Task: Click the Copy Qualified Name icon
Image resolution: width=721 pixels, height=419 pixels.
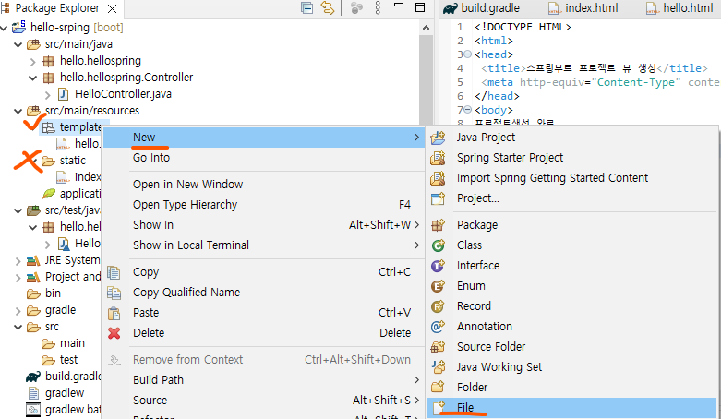Action: (114, 293)
